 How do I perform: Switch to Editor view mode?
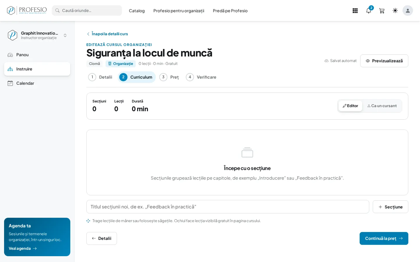point(350,106)
